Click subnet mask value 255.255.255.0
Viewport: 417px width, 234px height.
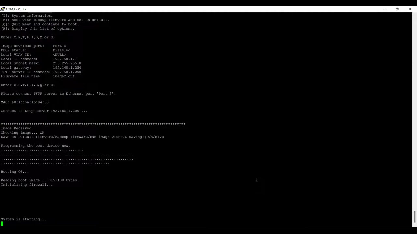click(67, 63)
